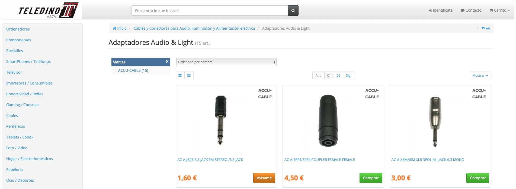Close the Marcas filter panel
The width and height of the screenshot is (516, 189).
click(167, 62)
